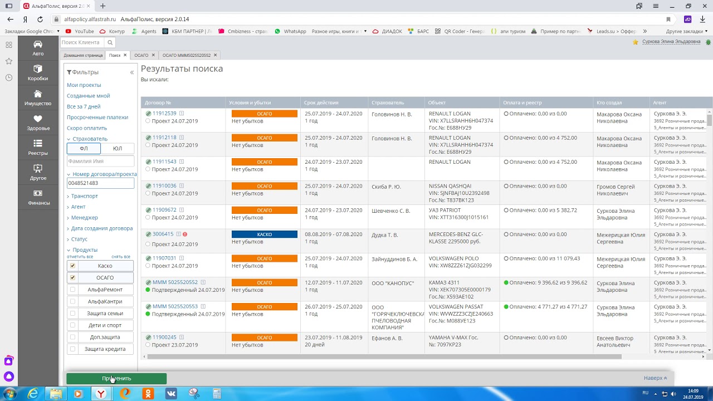
Task: Switch to the Домашняя страница tab
Action: 83,55
